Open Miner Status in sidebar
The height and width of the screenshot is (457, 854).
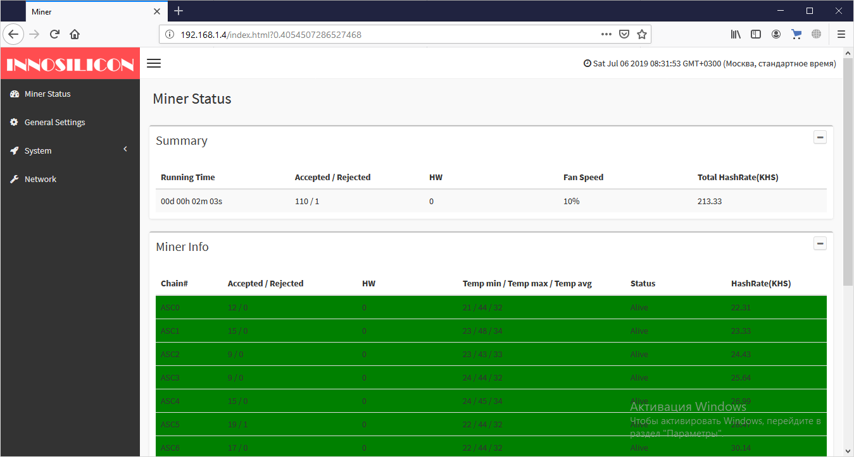47,94
